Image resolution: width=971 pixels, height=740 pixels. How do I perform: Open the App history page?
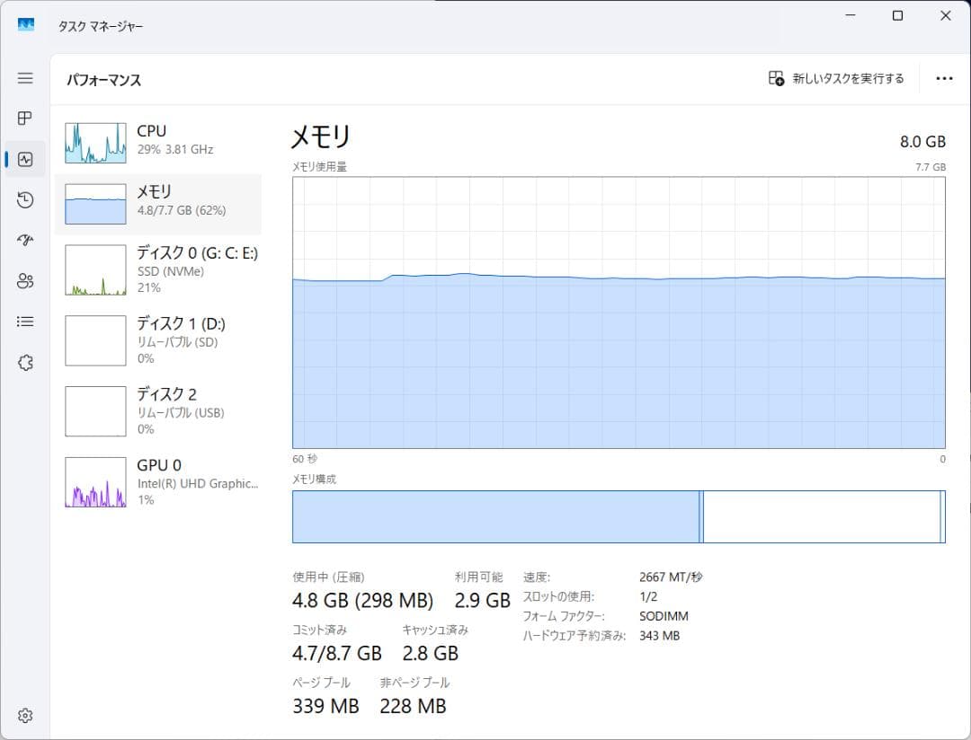tap(24, 199)
